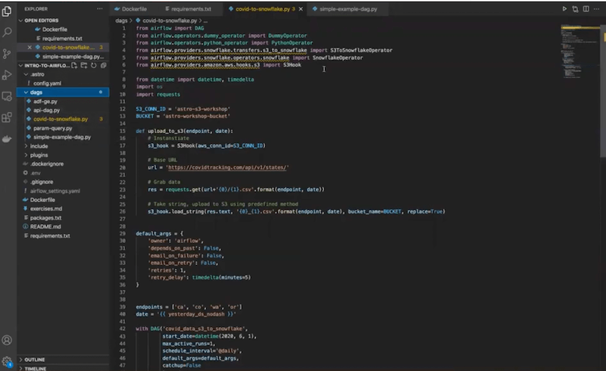Expand the Outline section
The height and width of the screenshot is (371, 606).
click(34, 359)
